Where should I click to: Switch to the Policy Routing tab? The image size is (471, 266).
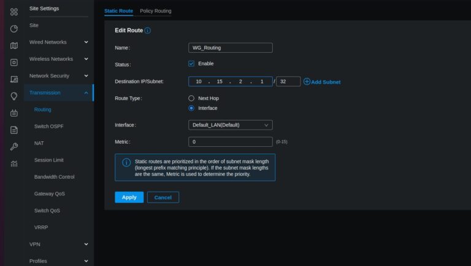coord(156,11)
